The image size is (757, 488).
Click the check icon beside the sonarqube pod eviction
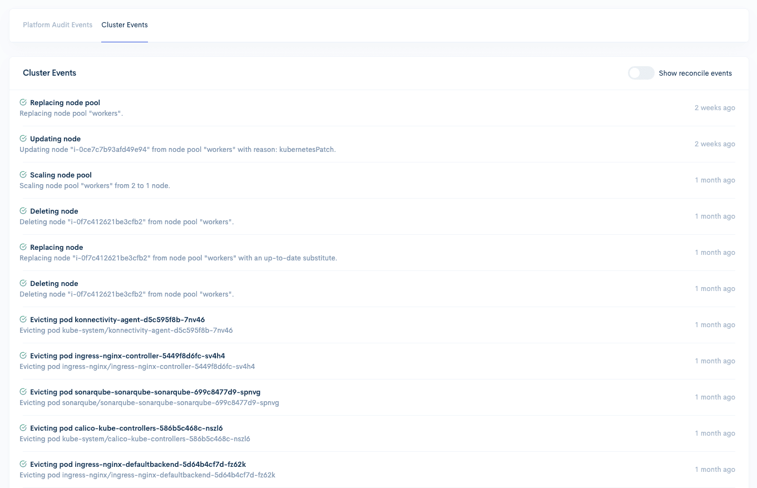coord(23,392)
